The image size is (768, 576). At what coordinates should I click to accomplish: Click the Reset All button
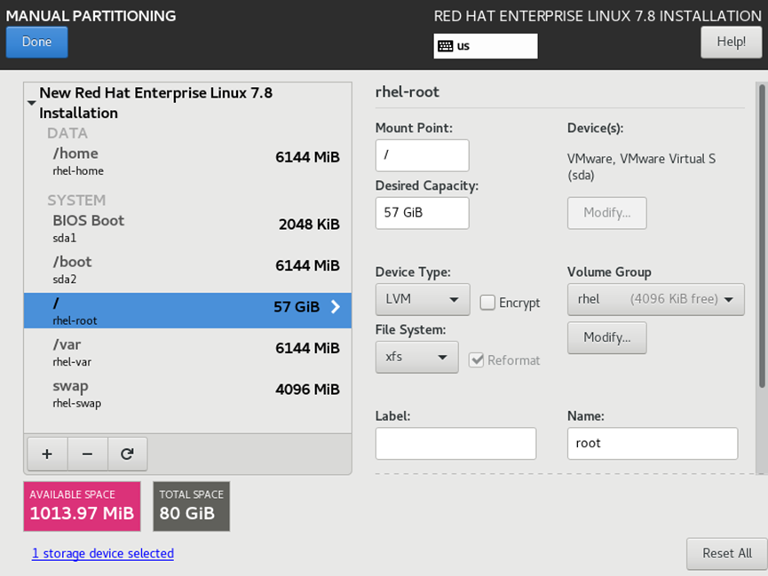click(x=726, y=553)
